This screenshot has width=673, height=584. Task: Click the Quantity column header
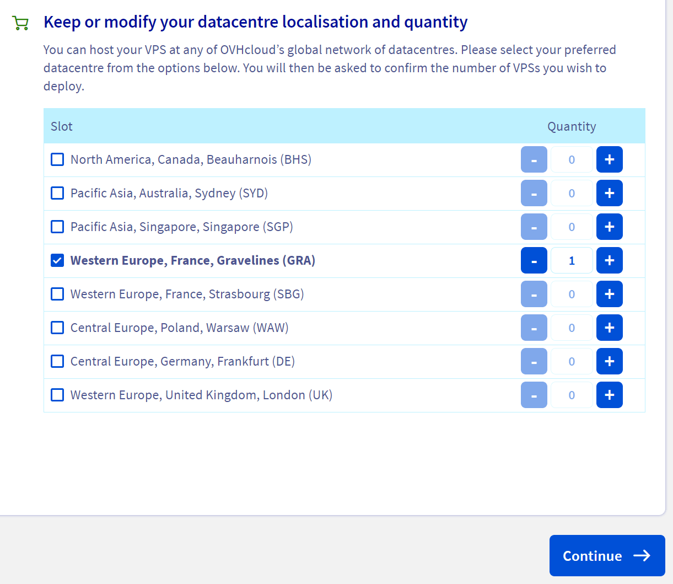click(x=572, y=126)
